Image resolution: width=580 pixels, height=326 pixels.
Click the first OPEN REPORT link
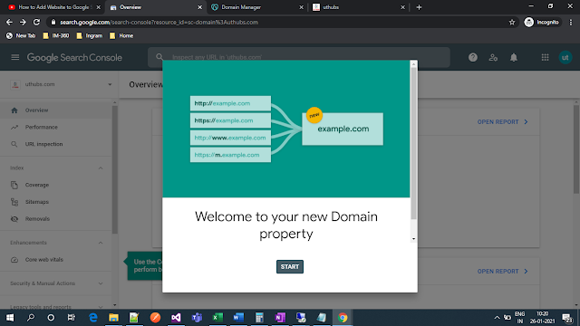[502, 122]
